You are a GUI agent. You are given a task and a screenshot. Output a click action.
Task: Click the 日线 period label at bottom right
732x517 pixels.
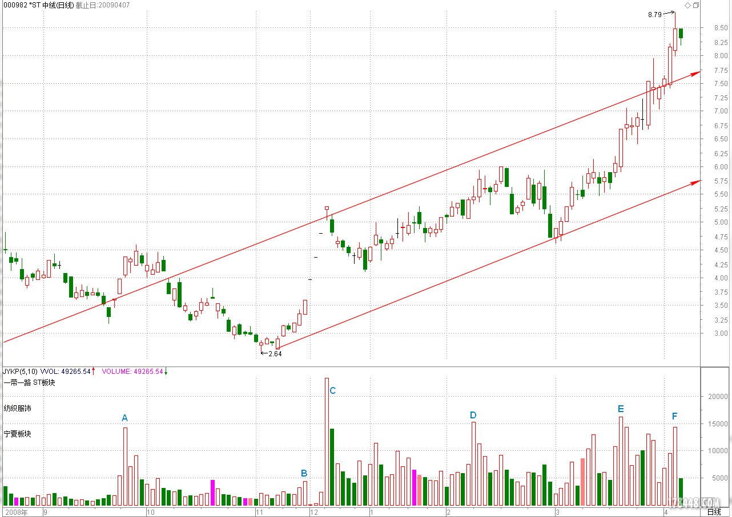(x=714, y=512)
